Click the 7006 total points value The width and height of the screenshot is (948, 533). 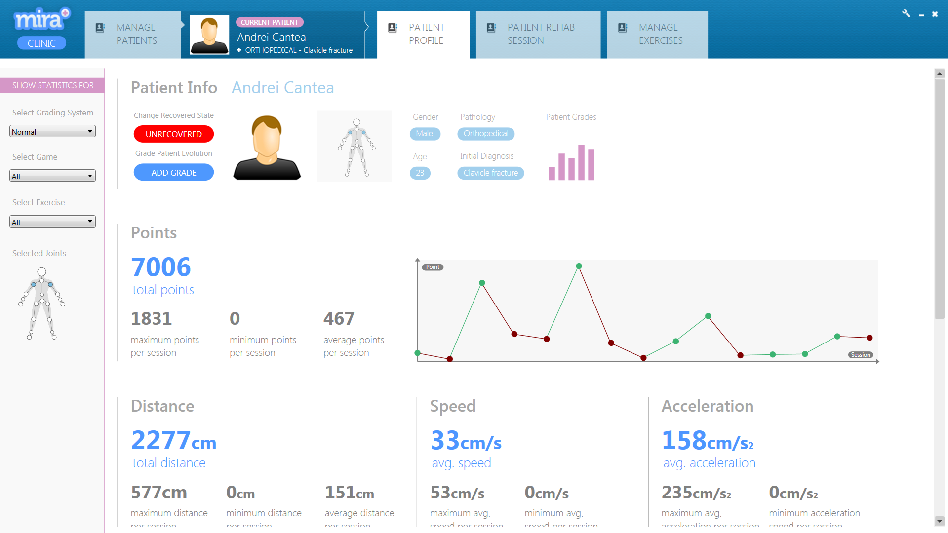point(161,267)
